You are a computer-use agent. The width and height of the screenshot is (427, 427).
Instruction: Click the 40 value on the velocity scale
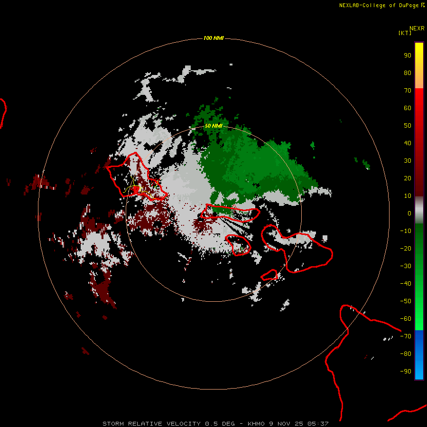click(x=408, y=143)
